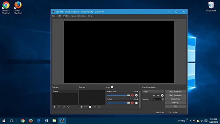The image size is (220, 124).
Task: Open volume control in system tray
Action: point(202,121)
